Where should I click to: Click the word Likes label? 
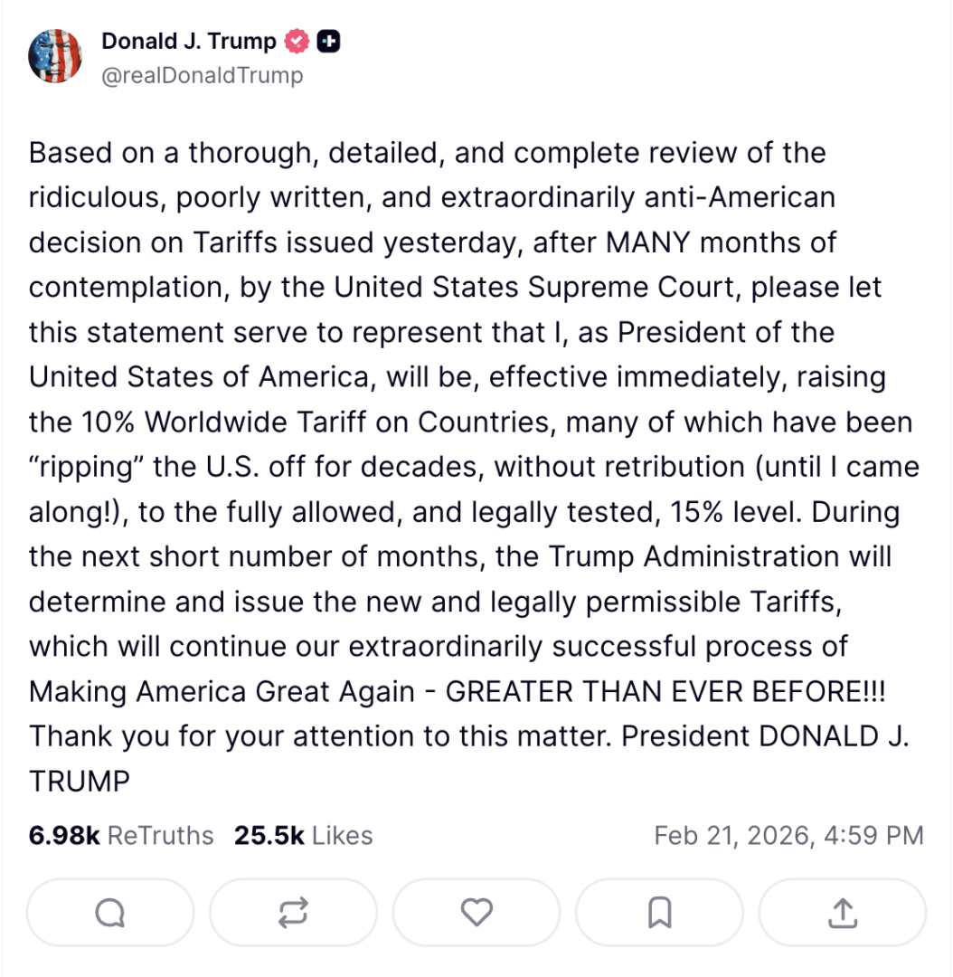pyautogui.click(x=342, y=835)
